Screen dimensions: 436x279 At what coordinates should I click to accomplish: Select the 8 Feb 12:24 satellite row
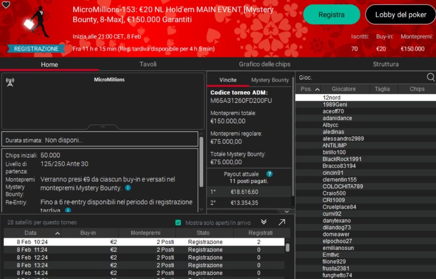144,258
